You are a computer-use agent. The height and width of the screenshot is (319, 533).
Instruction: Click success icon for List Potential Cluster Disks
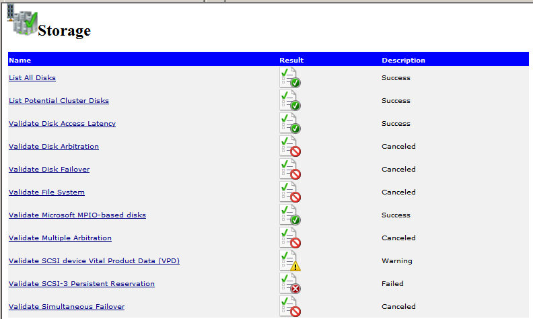click(290, 100)
